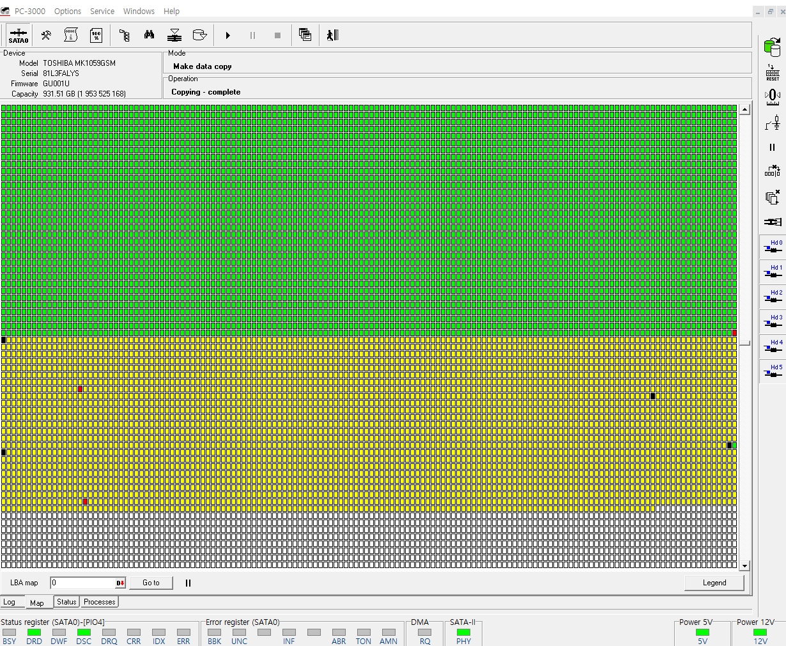Open the Windows menu
The height and width of the screenshot is (646, 786).
click(x=139, y=11)
